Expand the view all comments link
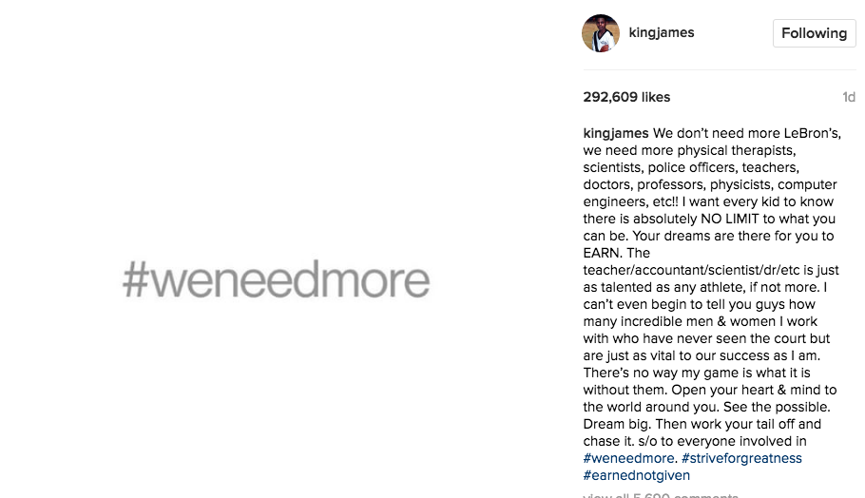 point(660,494)
